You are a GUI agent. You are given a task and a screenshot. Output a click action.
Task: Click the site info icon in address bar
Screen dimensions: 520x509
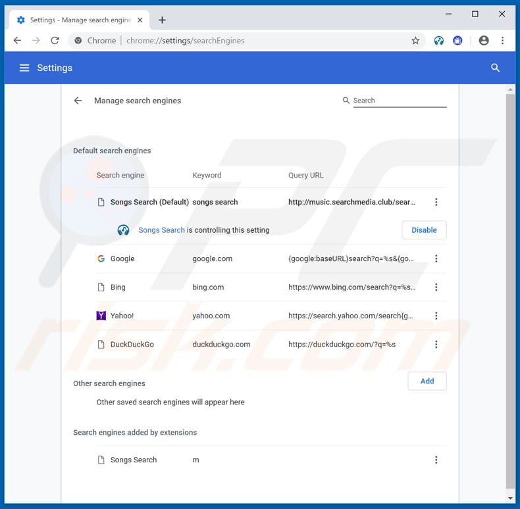[x=78, y=40]
